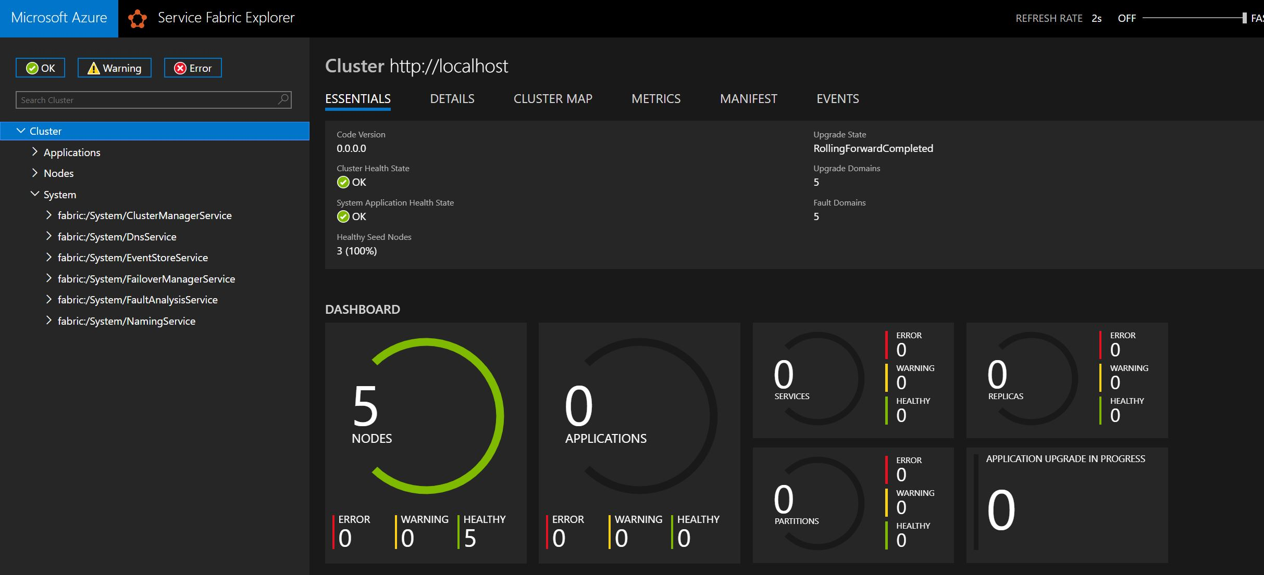This screenshot has width=1264, height=575.
Task: Open the DETAILS tab
Action: [452, 99]
